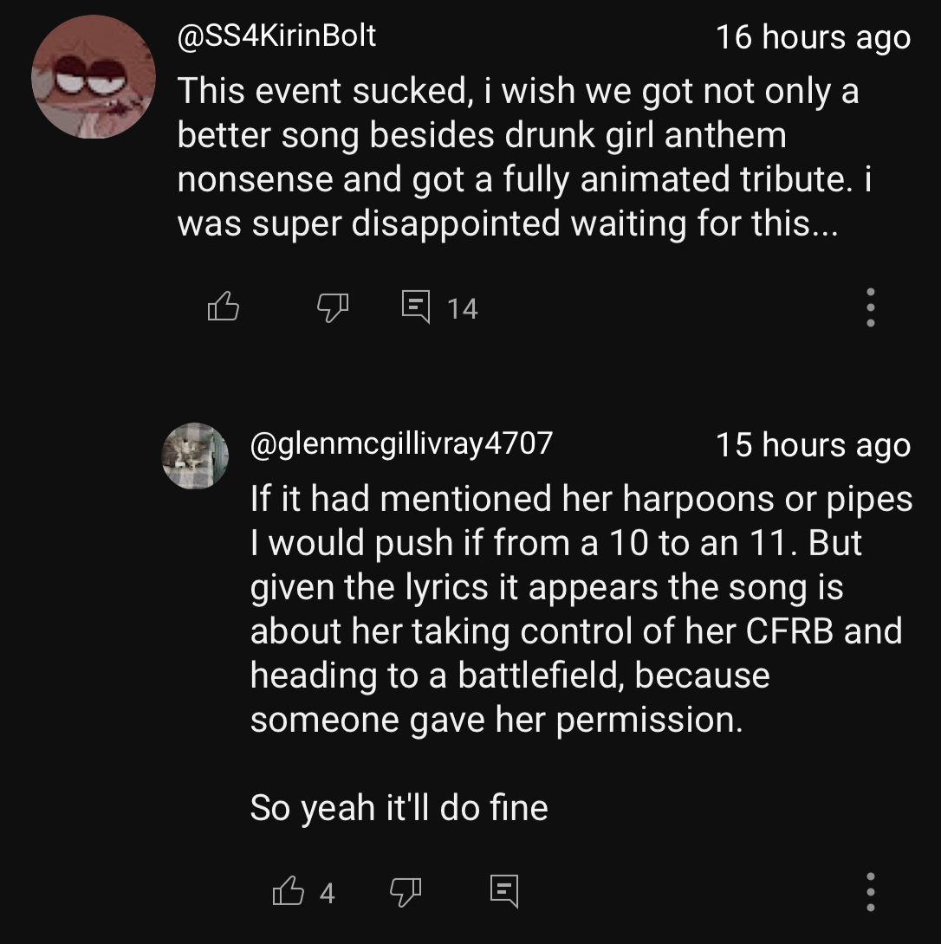Image resolution: width=941 pixels, height=944 pixels.
Task: Like the SS4KirinBolt comment
Action: click(223, 307)
